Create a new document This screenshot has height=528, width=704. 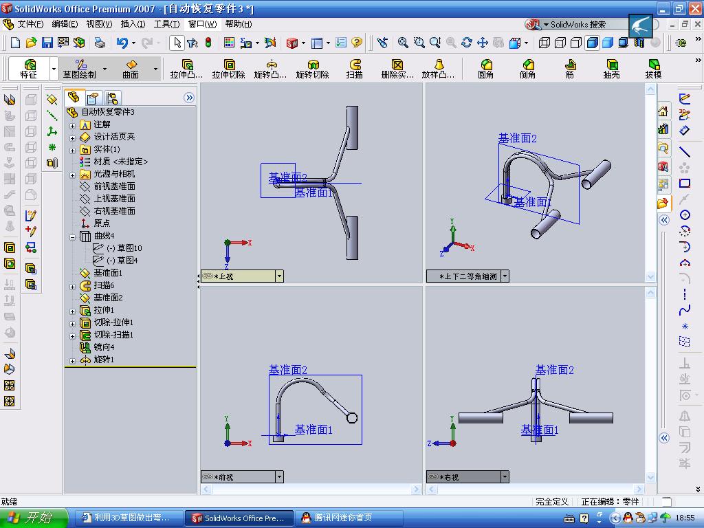(x=15, y=43)
